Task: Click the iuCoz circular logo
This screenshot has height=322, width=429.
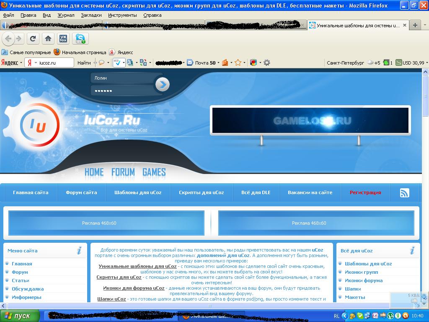Action: coord(40,125)
